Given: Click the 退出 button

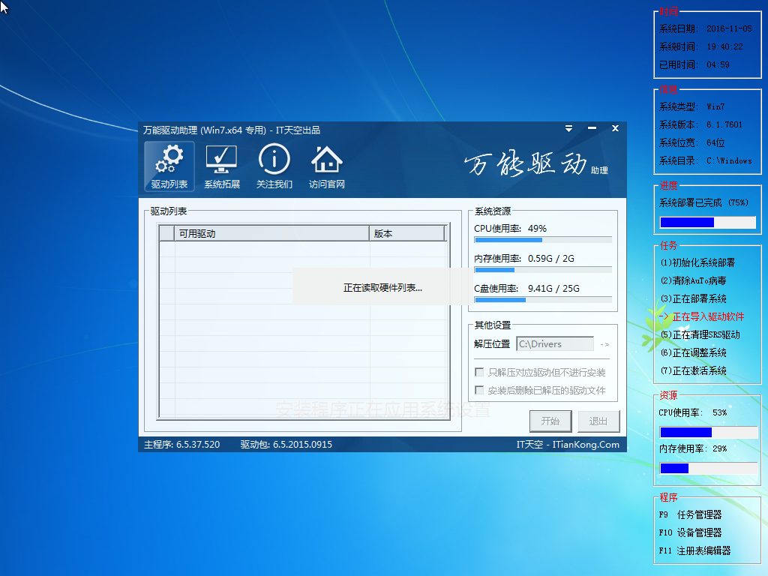Looking at the screenshot, I should (598, 421).
